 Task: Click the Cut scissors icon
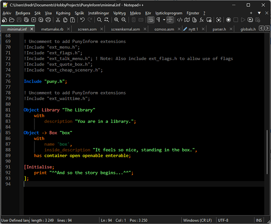(x=58, y=20)
